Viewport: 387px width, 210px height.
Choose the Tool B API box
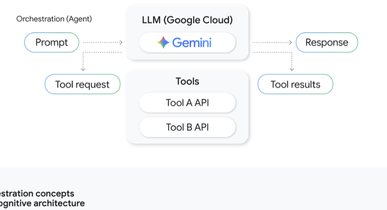187,127
